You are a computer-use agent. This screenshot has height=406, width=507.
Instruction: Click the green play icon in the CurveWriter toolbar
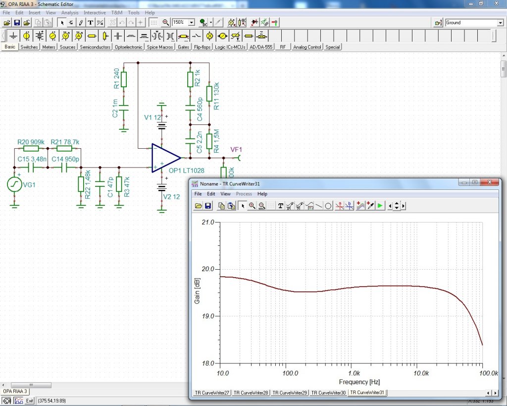pos(380,206)
